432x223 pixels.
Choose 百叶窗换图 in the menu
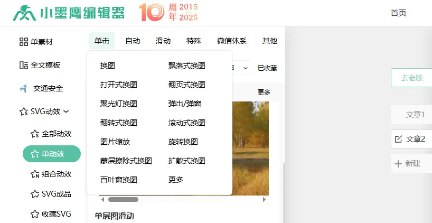pos(119,180)
